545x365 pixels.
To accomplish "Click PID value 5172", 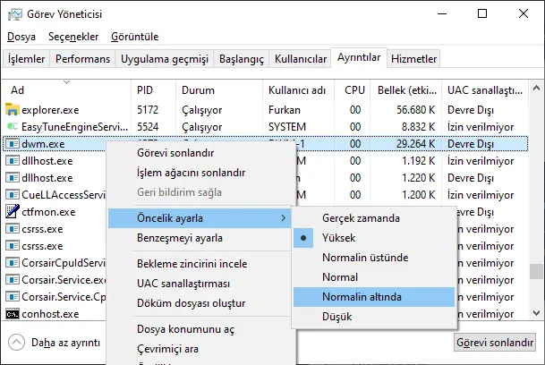I will [x=148, y=110].
